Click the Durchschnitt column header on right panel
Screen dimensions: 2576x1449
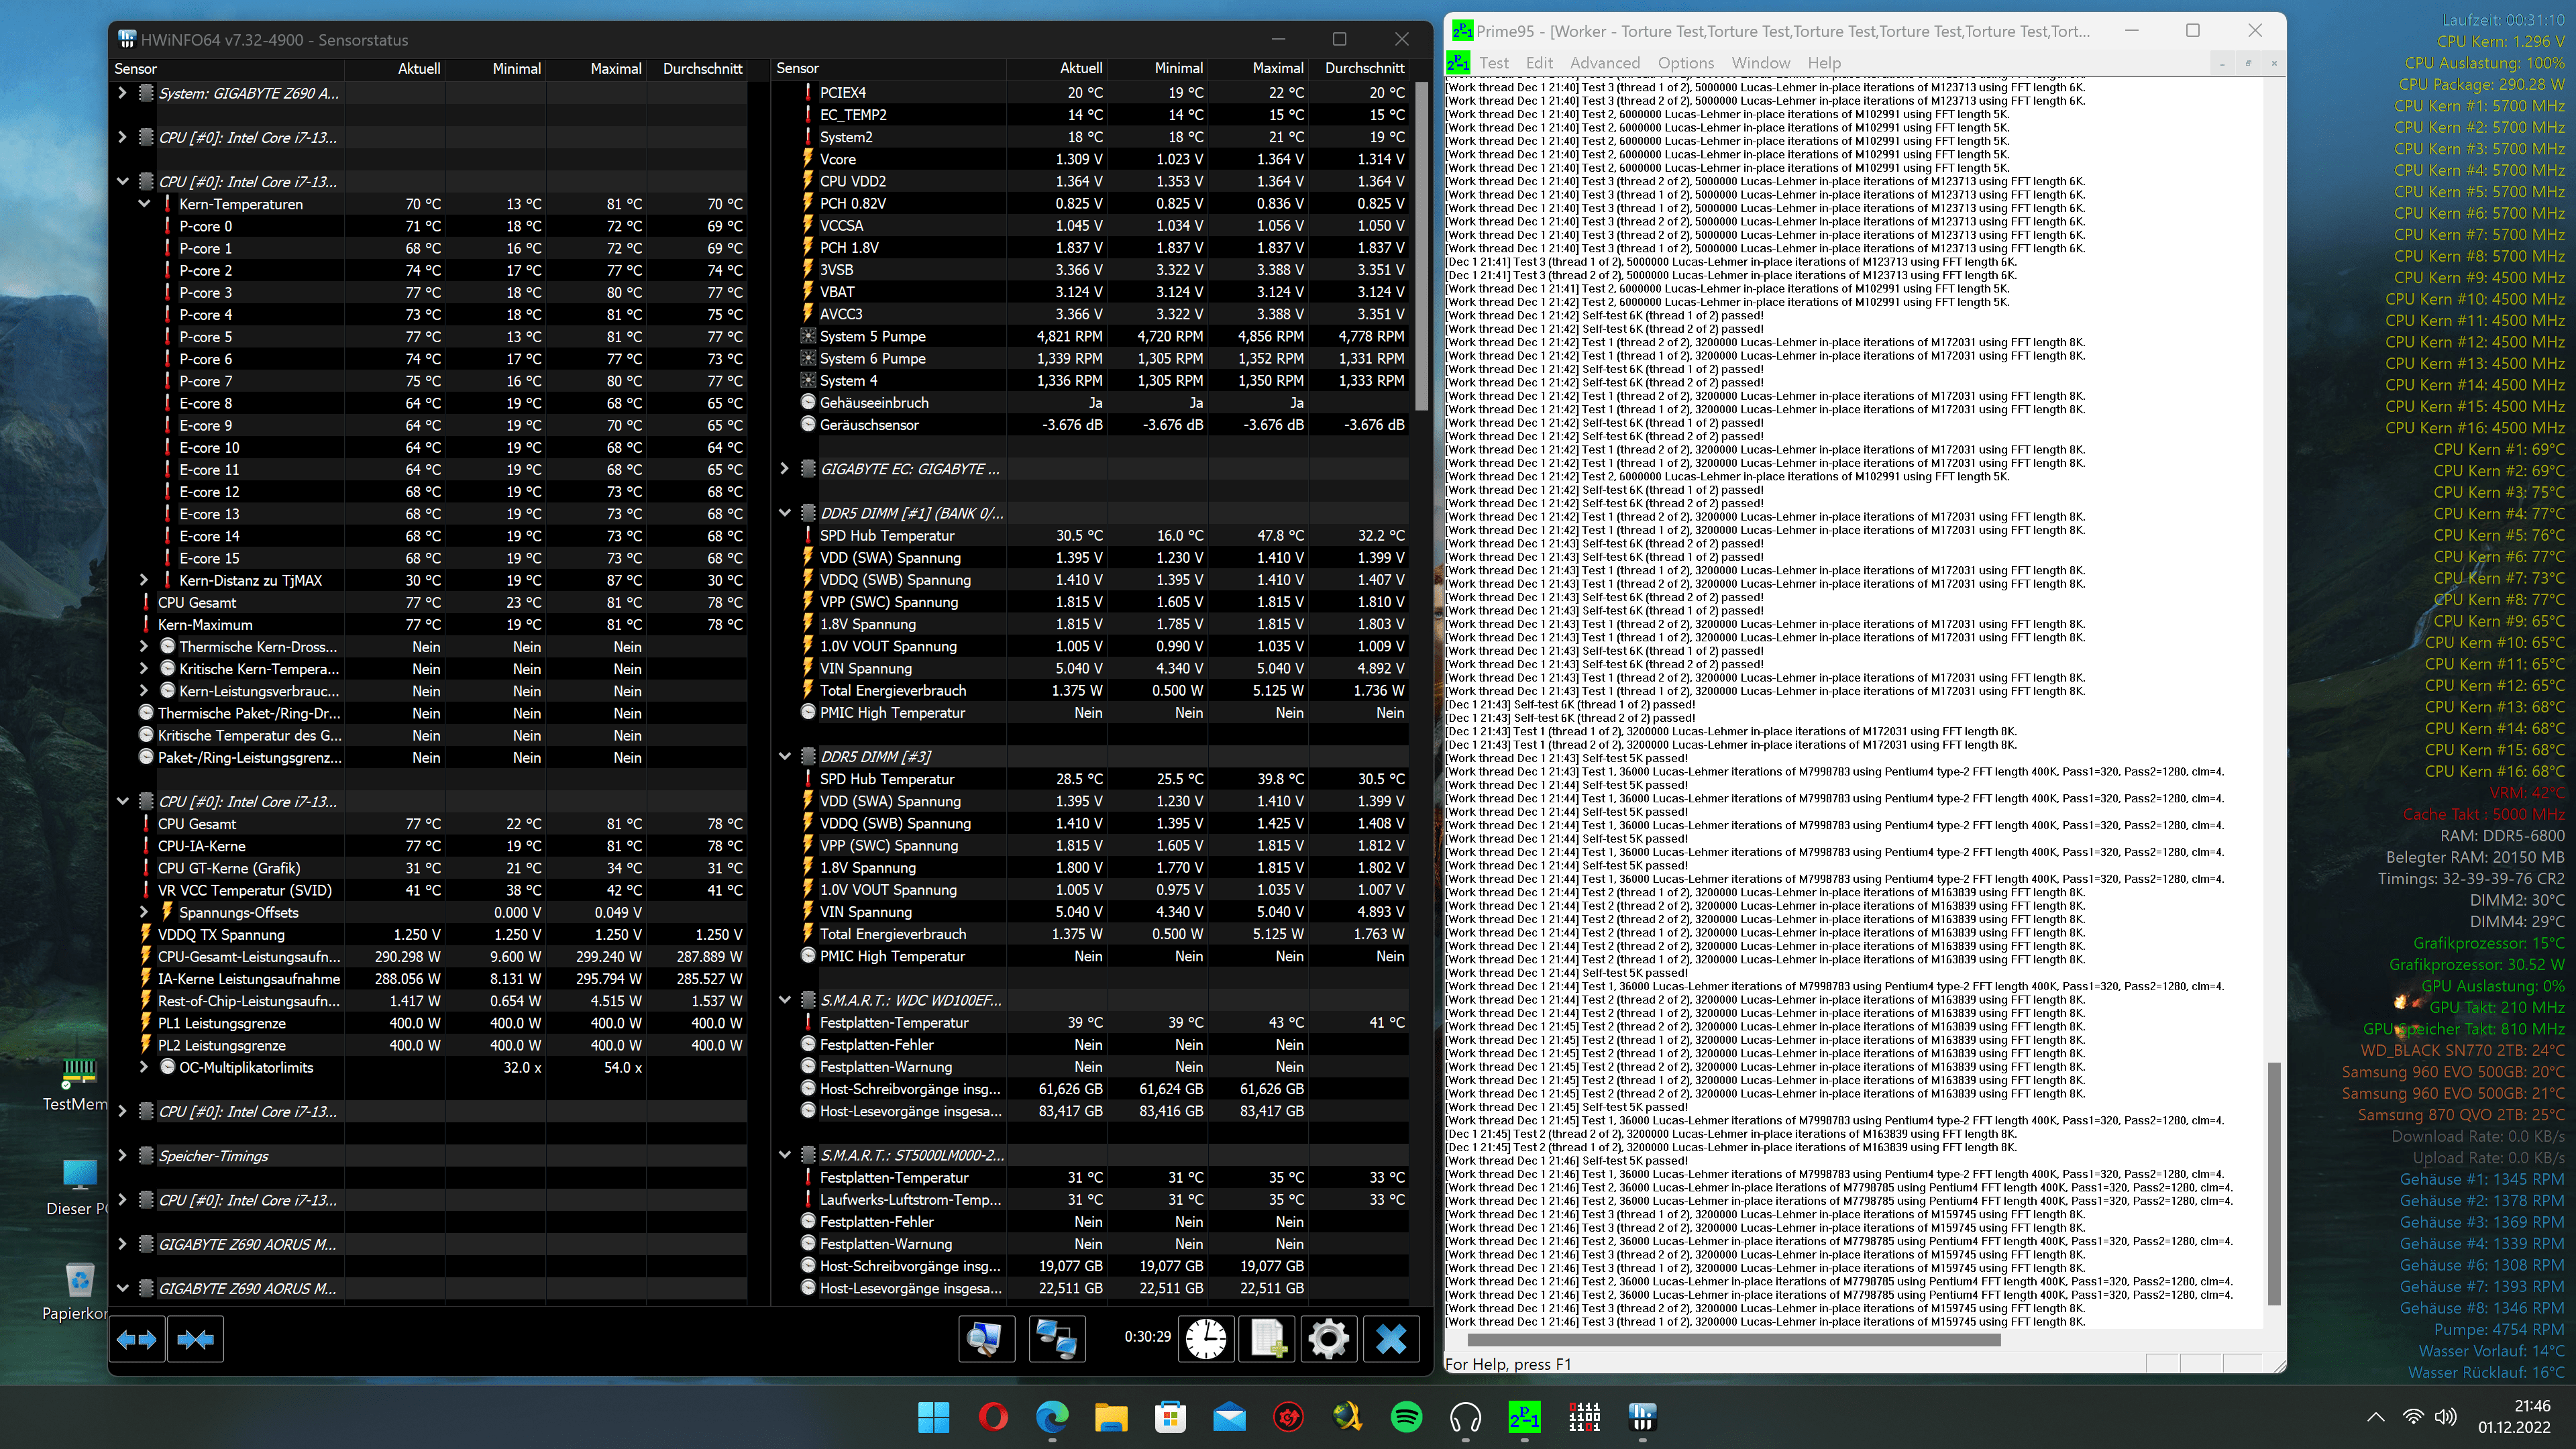coord(1364,68)
